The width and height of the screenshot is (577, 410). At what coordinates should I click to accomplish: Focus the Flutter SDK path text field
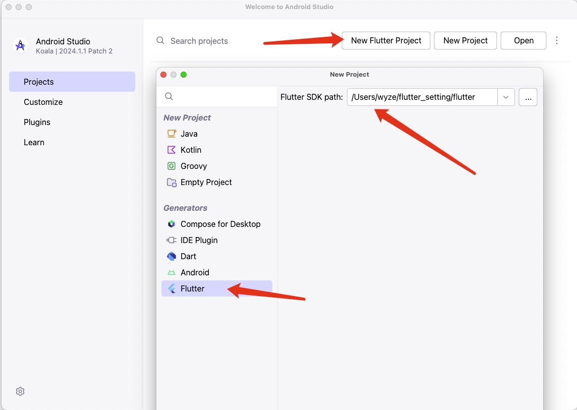423,97
